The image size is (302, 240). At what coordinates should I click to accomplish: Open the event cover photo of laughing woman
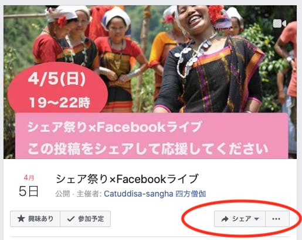pos(150,82)
